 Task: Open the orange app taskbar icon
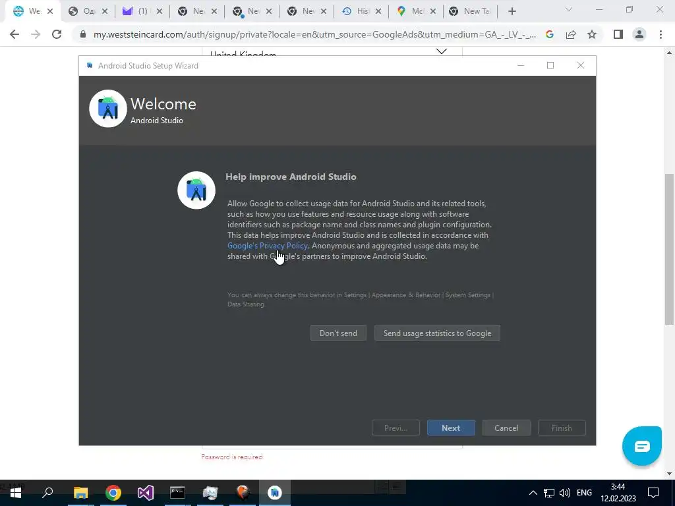[243, 493]
